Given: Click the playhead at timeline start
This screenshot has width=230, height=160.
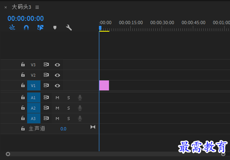Looking at the screenshot, I should point(100,28).
